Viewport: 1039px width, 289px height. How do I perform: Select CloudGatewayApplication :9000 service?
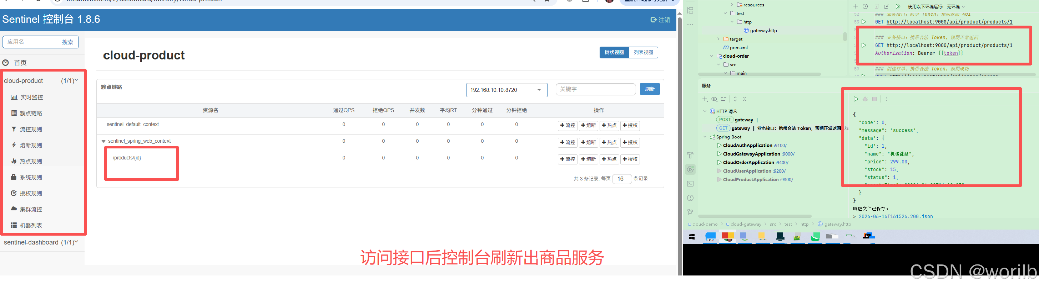pyautogui.click(x=756, y=154)
